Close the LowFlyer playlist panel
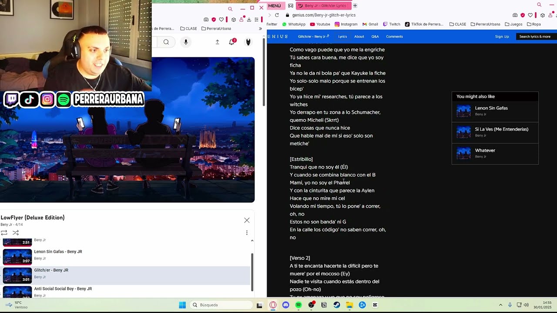Viewport: 557px width, 313px height. pos(247,220)
